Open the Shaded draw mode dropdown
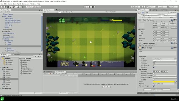This screenshot has width=179, height=101. [x=51, y=12]
